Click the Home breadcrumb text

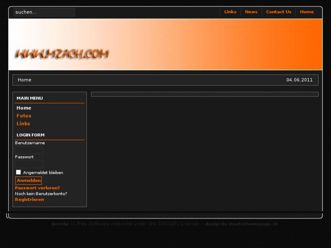[x=25, y=80]
